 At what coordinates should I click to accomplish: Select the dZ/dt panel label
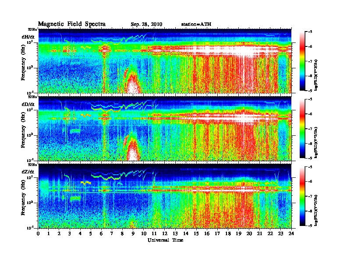click(28, 172)
